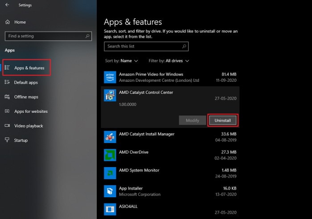Click the AMD OverDrive app icon

(x=110, y=155)
